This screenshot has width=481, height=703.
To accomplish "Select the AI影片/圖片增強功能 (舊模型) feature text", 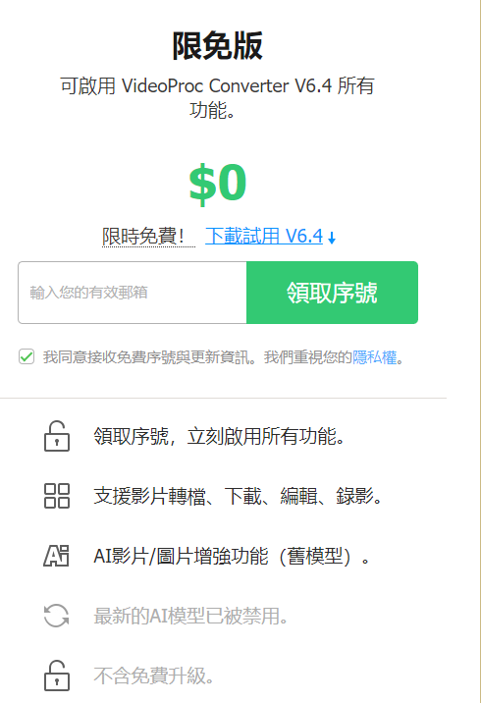I will coord(232,556).
